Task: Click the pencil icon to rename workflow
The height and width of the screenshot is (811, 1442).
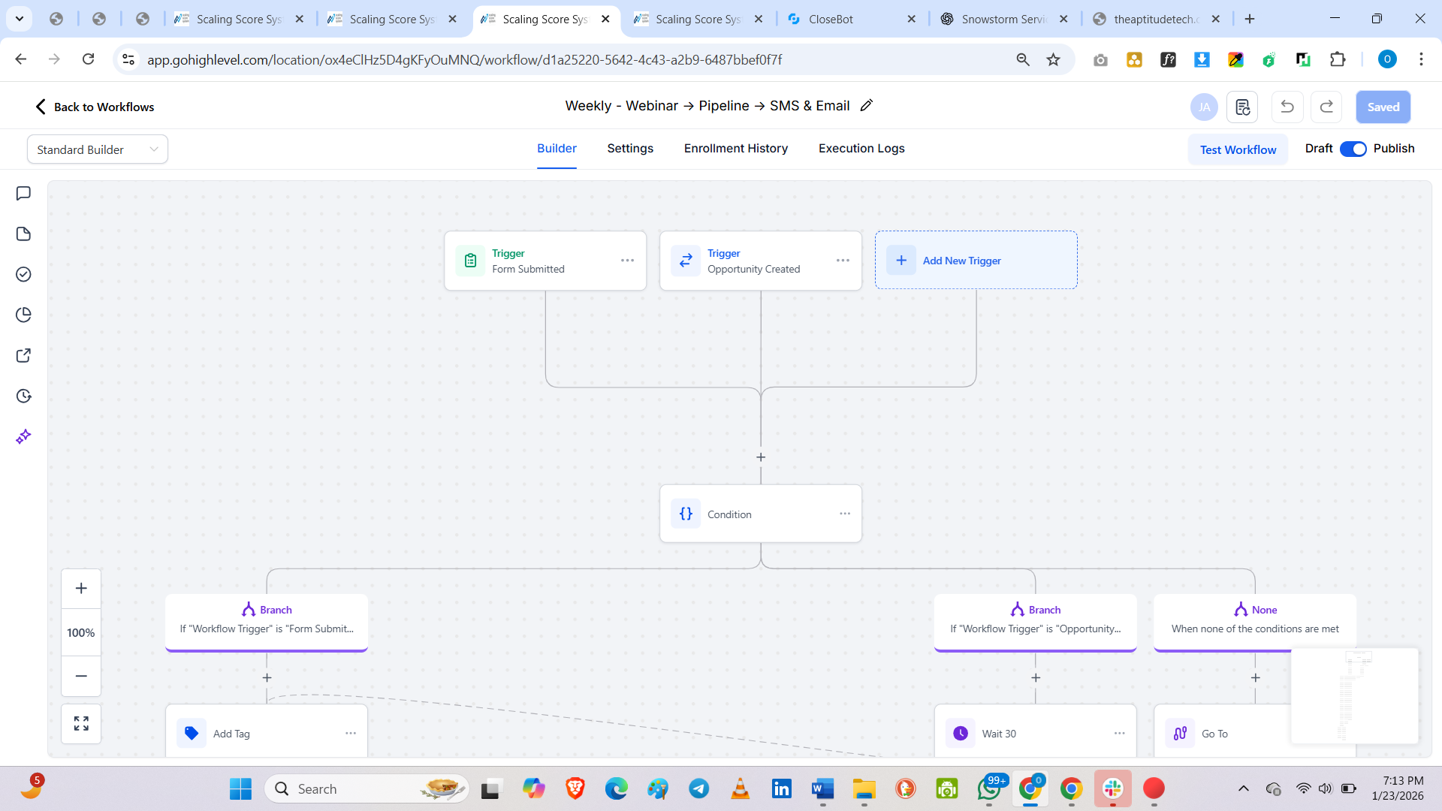Action: (x=867, y=106)
